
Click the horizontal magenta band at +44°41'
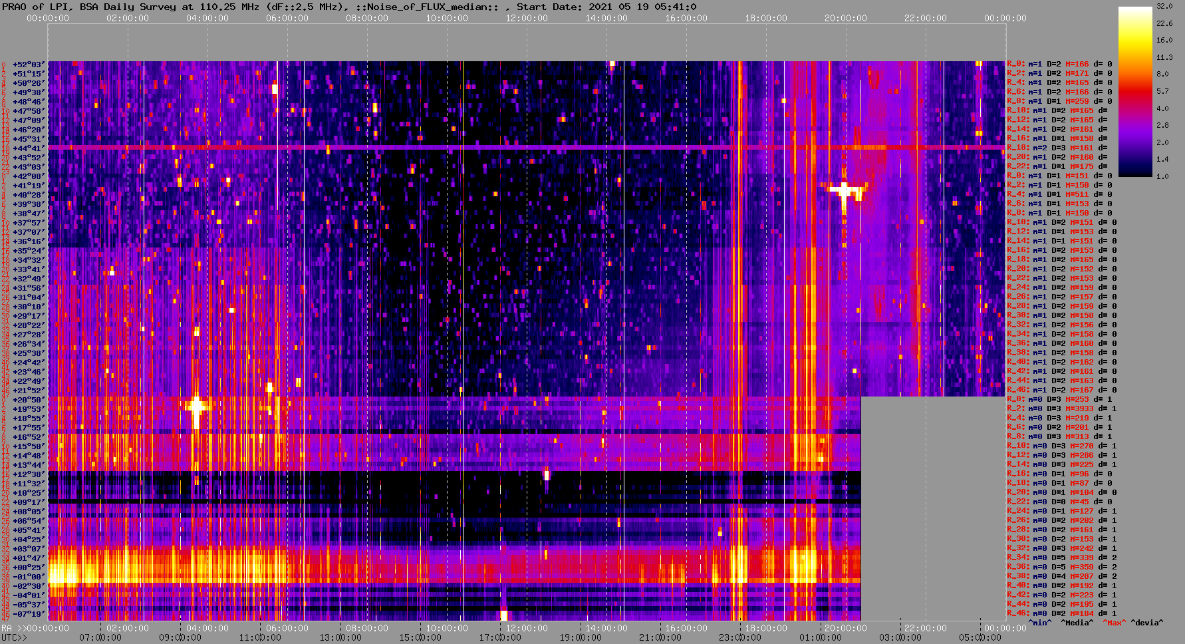(526, 148)
